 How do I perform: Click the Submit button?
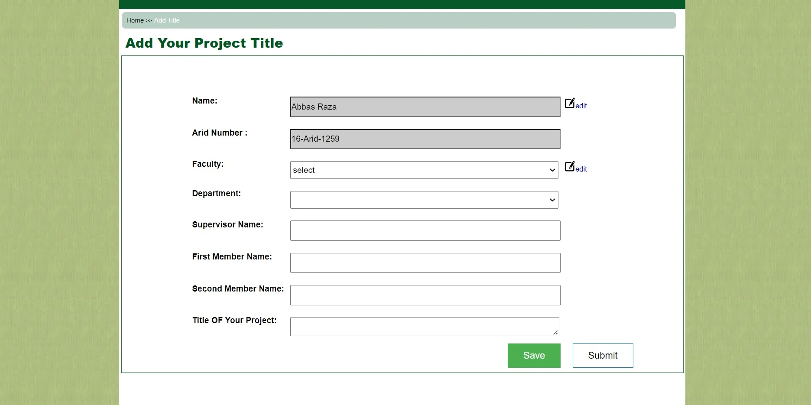(x=602, y=355)
